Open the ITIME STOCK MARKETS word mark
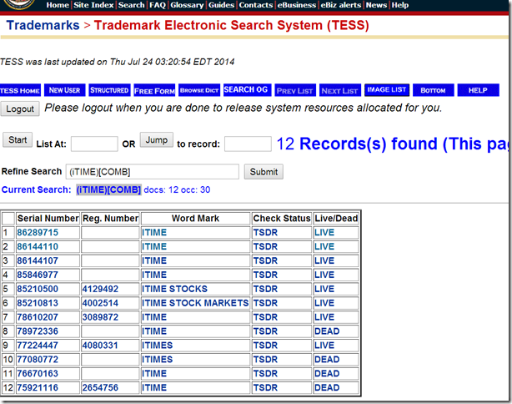The width and height of the screenshot is (512, 404). (195, 303)
